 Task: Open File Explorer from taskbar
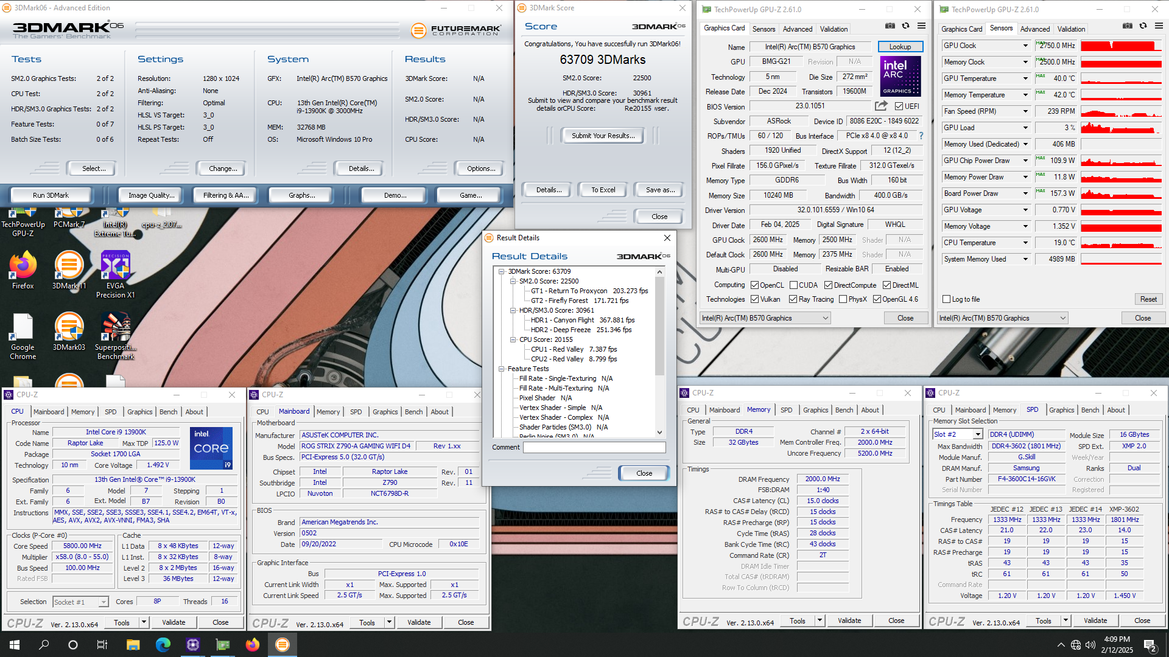click(x=133, y=645)
